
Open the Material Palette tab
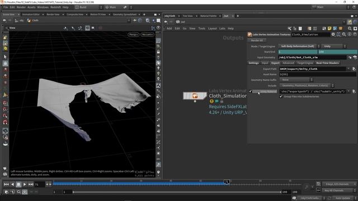(x=208, y=16)
